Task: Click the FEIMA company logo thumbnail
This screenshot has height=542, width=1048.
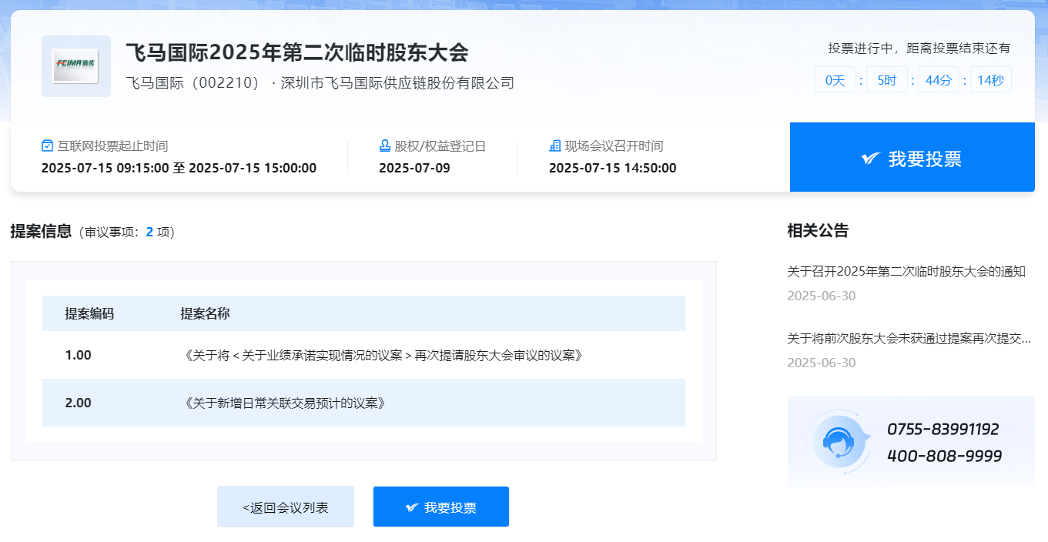Action: click(x=76, y=66)
